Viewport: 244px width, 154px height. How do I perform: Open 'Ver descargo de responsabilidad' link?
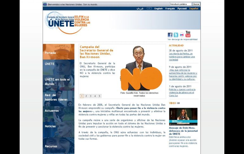183,40
